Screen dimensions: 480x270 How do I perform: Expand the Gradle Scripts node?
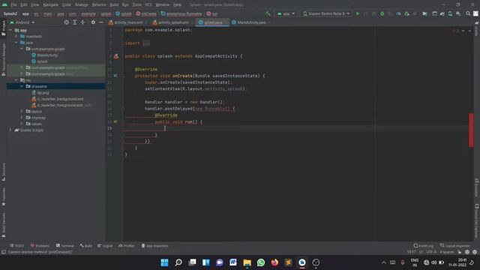10,130
